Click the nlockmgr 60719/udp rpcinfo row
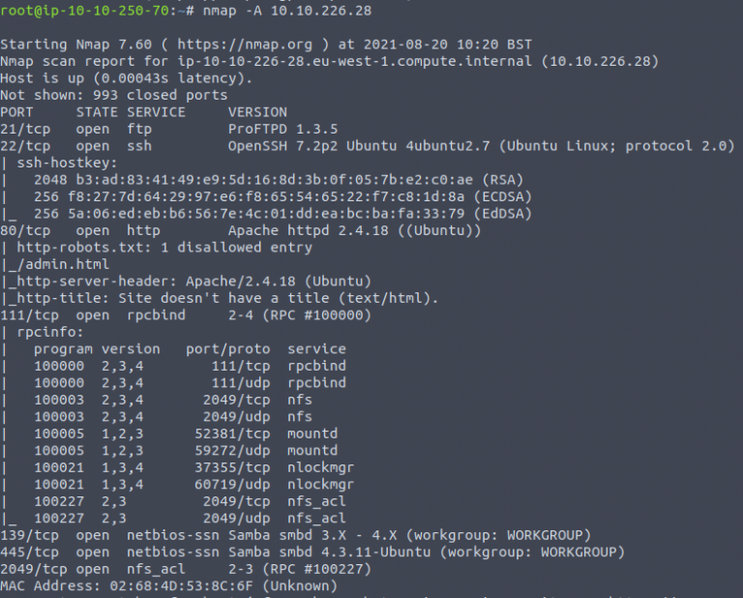This screenshot has width=743, height=598. click(x=193, y=484)
